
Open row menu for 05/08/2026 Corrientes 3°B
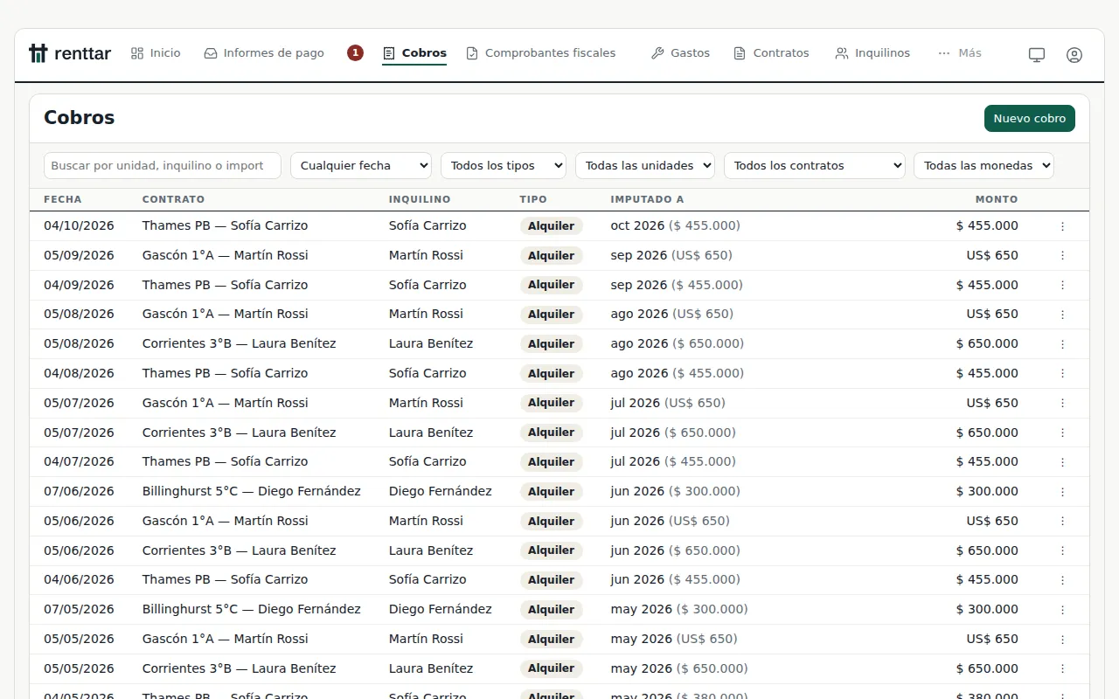(x=1063, y=344)
